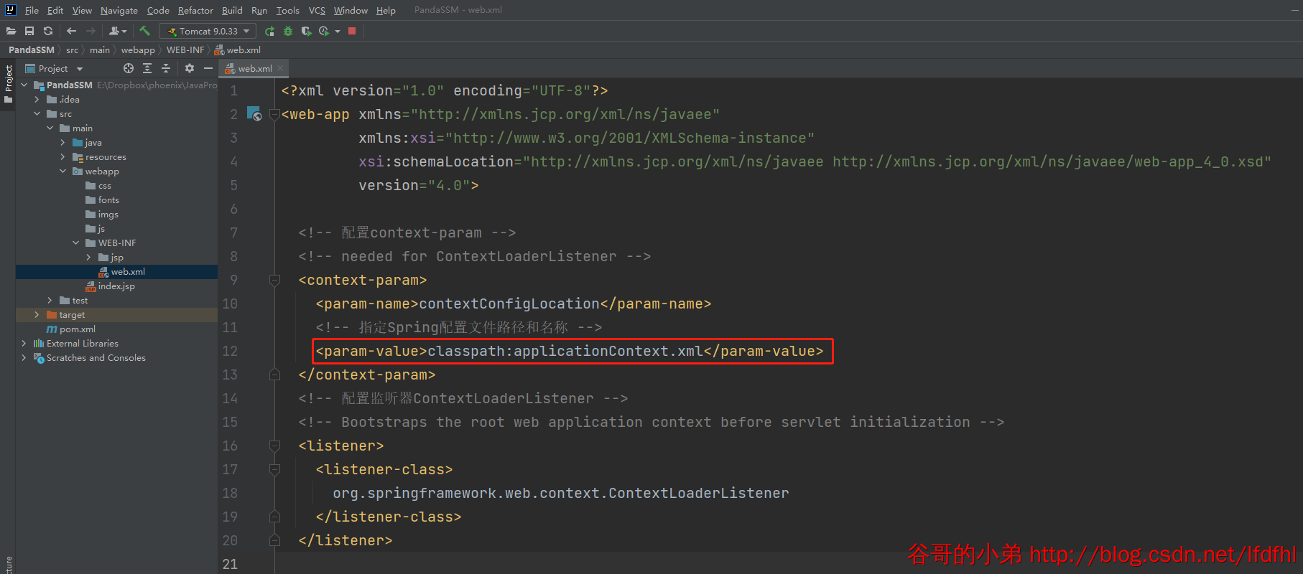Click the Profiler run icon
1303x574 pixels.
point(324,31)
